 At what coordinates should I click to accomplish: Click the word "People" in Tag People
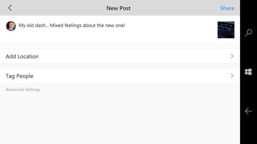[x=25, y=76]
